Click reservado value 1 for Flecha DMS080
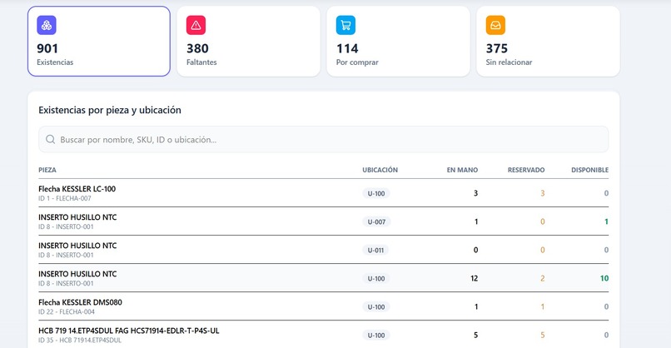 pos(542,306)
